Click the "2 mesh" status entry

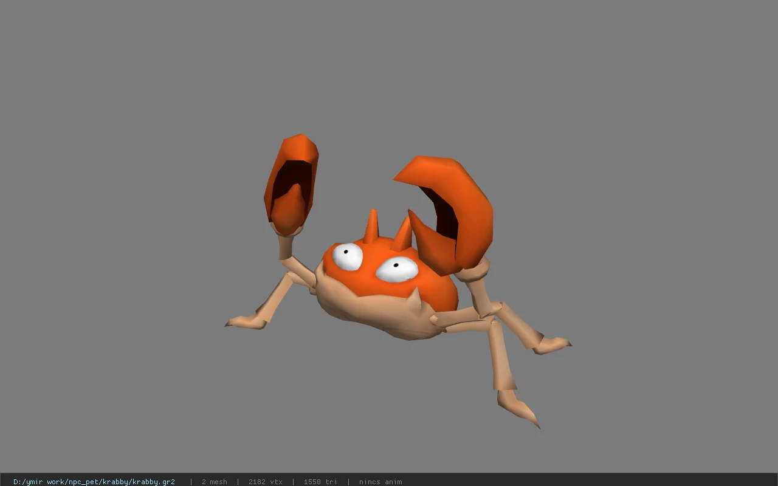[x=214, y=482]
